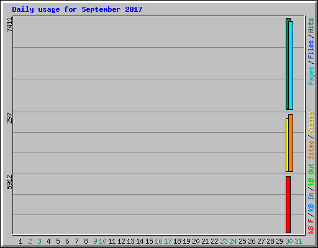
Task: Click the 'kB F' legend label
Action: [311, 226]
